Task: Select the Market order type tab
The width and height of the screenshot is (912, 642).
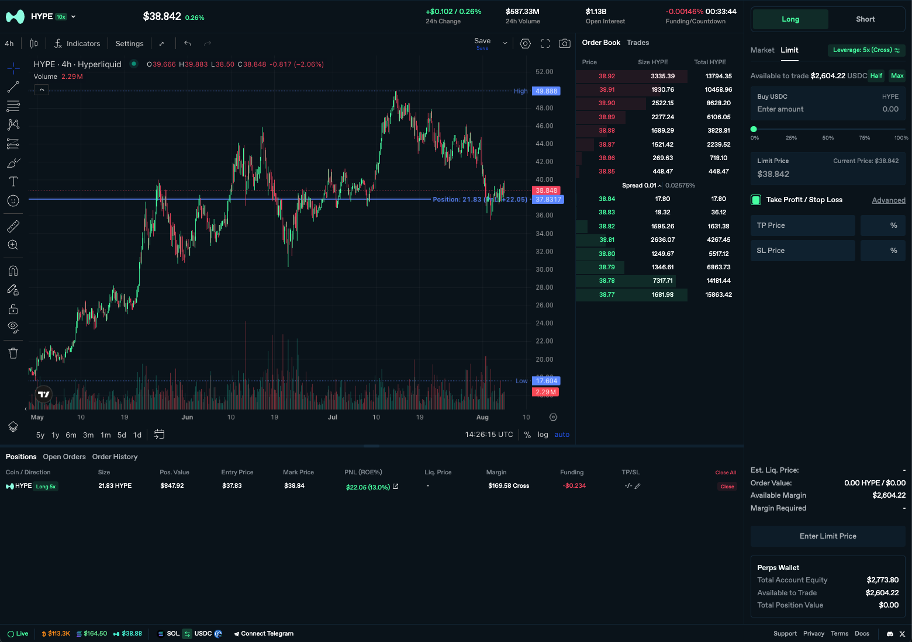Action: (762, 50)
